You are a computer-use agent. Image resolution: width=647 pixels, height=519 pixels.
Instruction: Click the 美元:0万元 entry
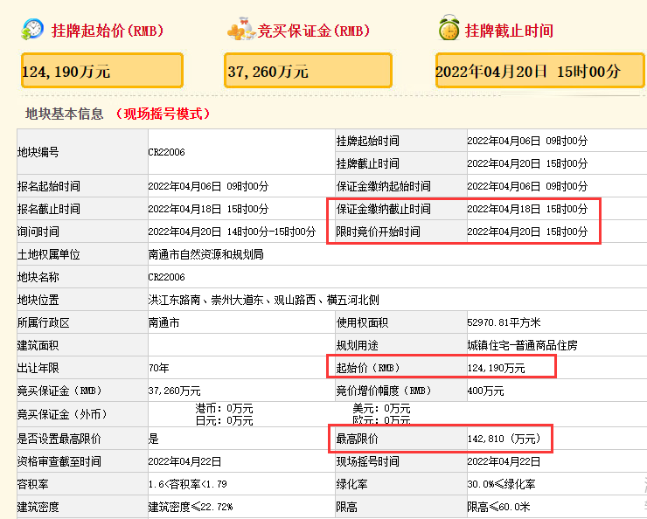click(x=381, y=409)
